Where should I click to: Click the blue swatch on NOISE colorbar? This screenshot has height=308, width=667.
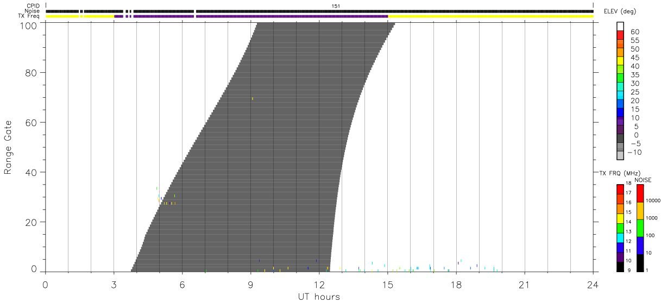pos(640,246)
